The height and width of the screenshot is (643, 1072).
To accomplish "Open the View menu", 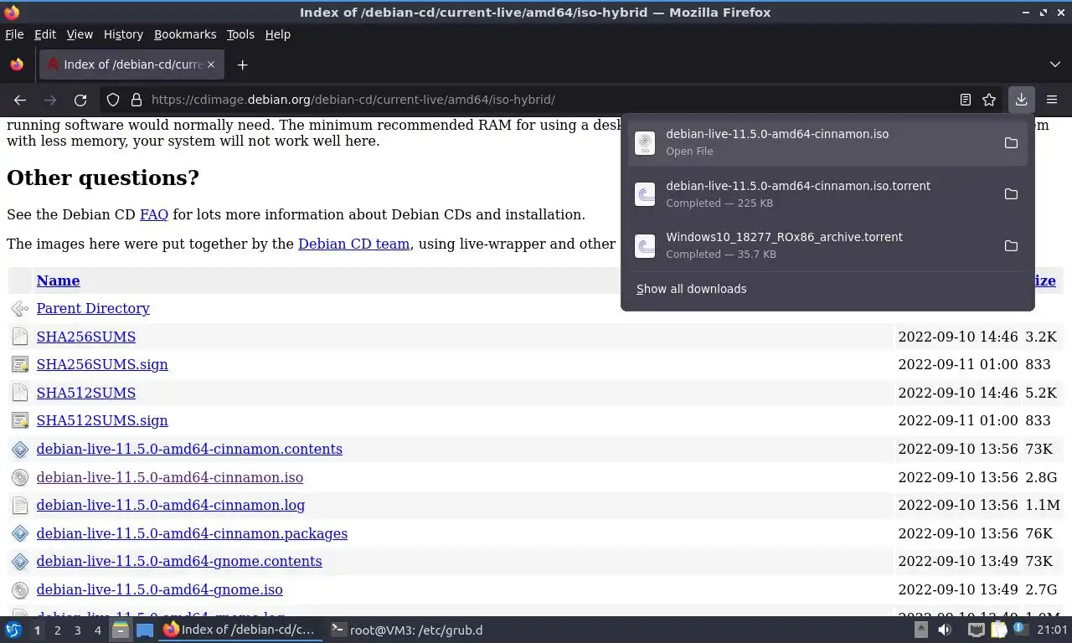I will tap(80, 34).
